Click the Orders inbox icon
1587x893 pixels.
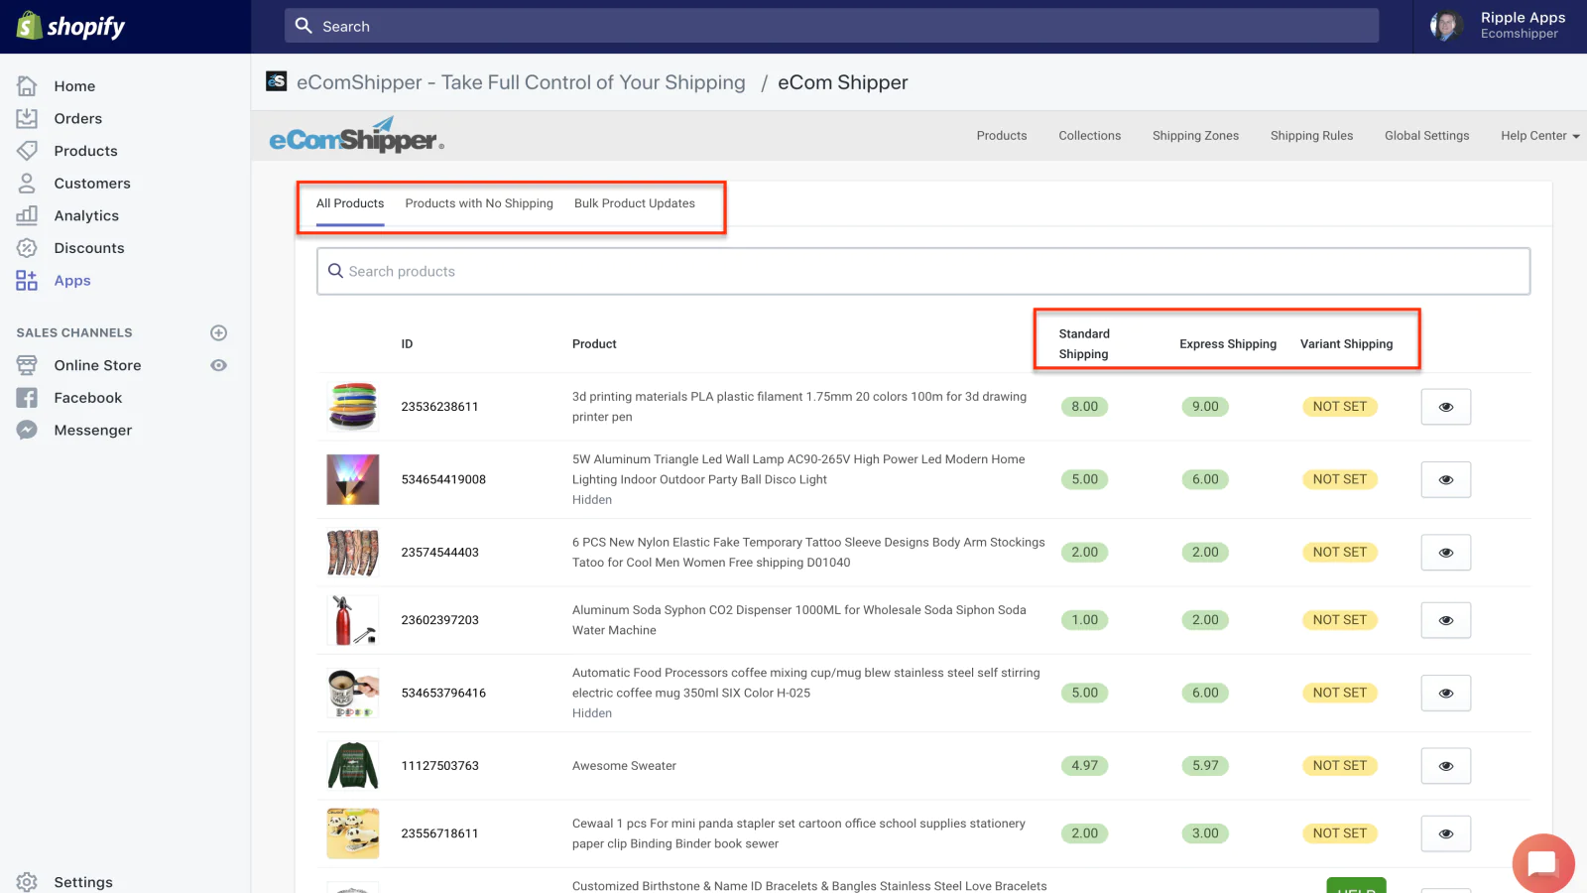tap(27, 118)
